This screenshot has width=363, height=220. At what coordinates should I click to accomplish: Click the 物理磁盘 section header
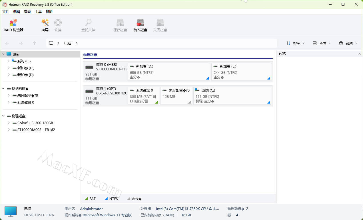tap(90, 55)
